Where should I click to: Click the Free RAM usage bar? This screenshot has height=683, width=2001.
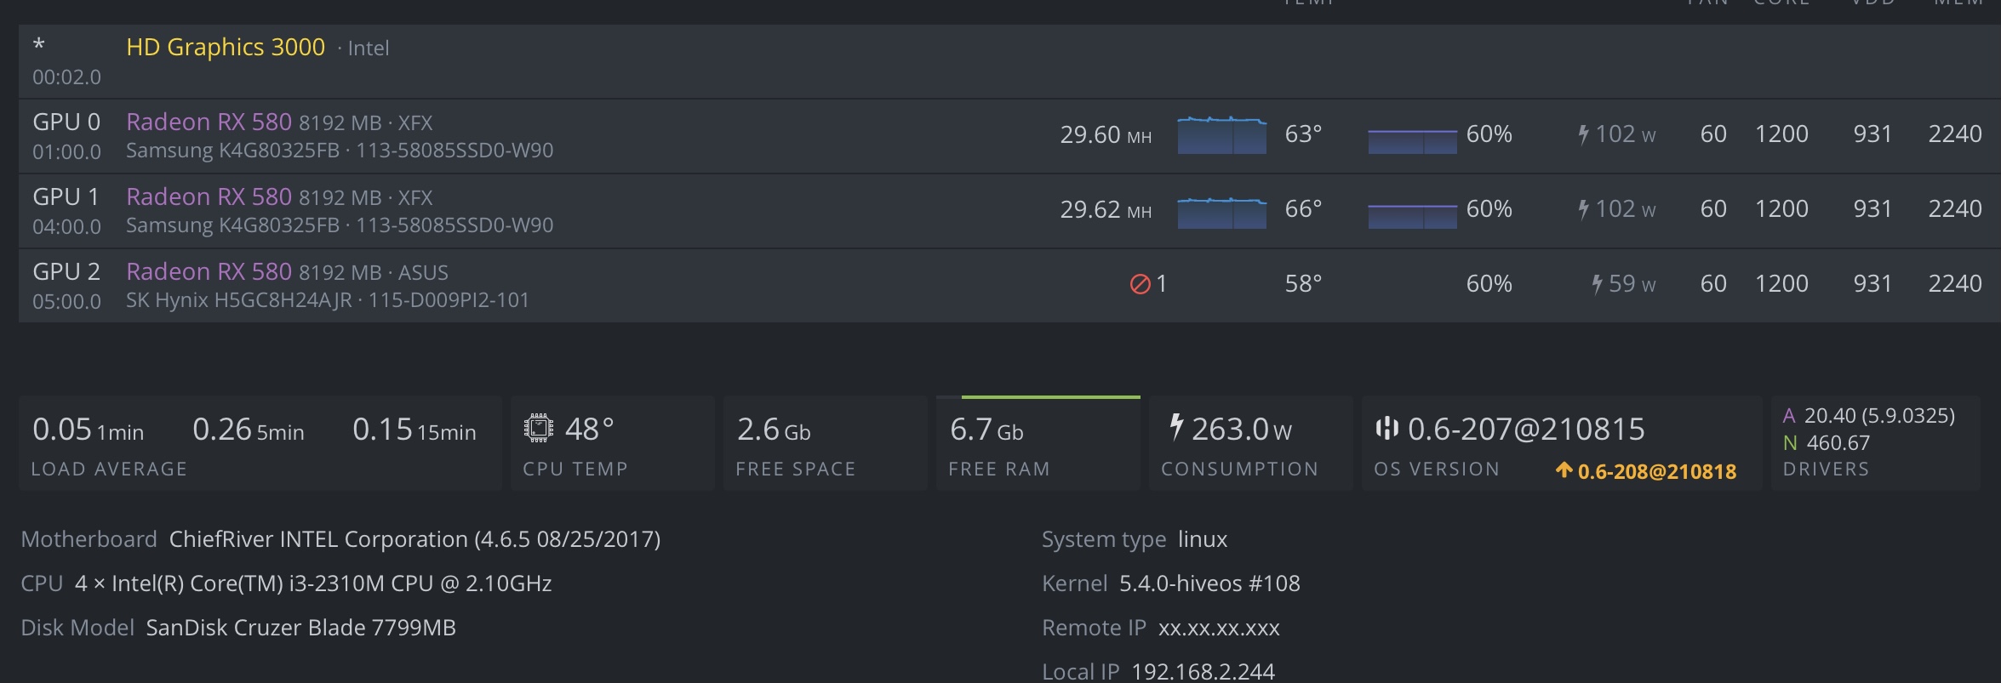(x=1050, y=397)
